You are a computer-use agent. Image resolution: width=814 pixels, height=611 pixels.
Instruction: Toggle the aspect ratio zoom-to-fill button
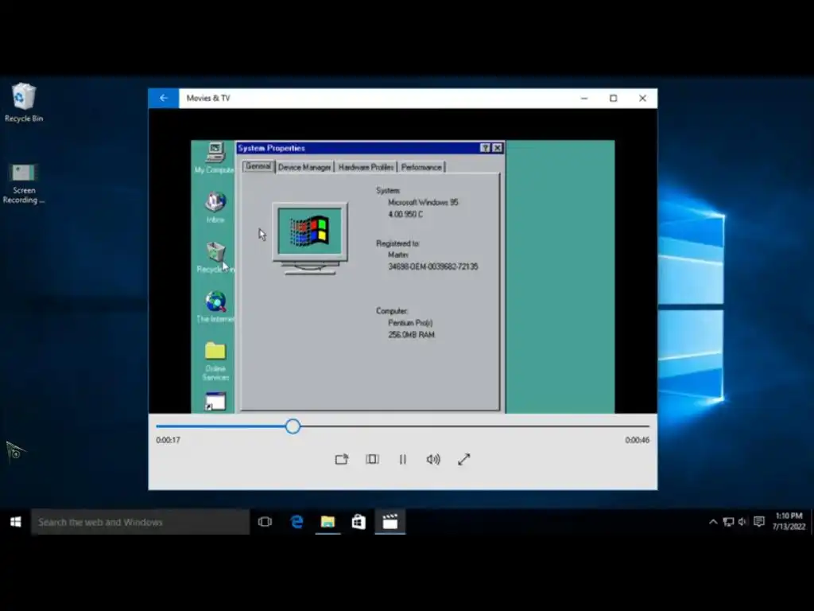(372, 459)
